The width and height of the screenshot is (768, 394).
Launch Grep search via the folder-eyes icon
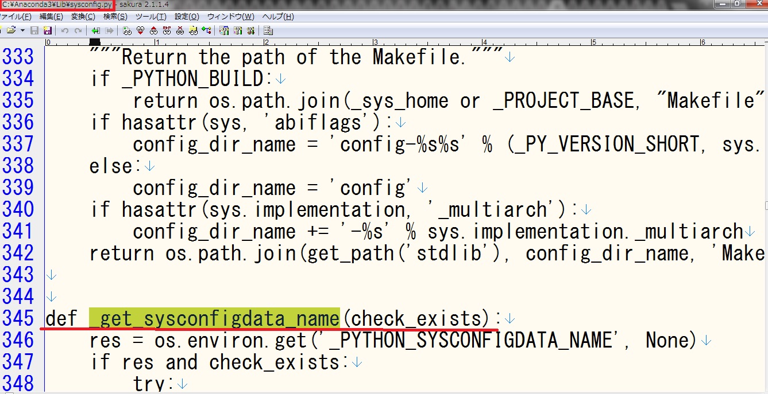point(192,30)
